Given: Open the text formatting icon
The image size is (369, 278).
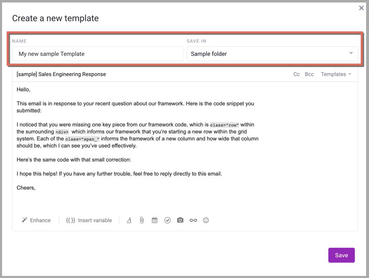Looking at the screenshot, I should click(x=129, y=220).
